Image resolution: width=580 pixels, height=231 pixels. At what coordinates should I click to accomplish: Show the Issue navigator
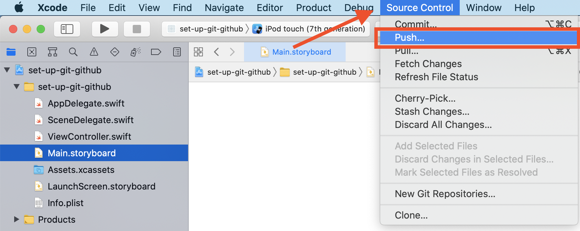(x=94, y=52)
